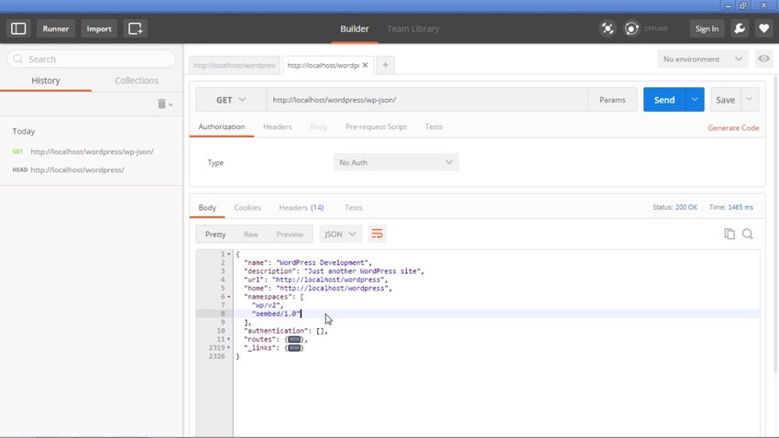779x438 pixels.
Task: Open HEAD localhost/wordpress history entry
Action: click(92, 170)
